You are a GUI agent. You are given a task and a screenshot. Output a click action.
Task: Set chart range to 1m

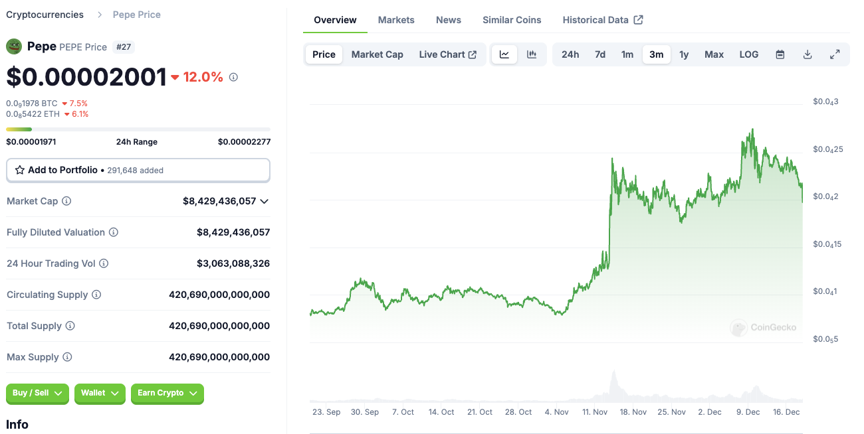tap(627, 54)
